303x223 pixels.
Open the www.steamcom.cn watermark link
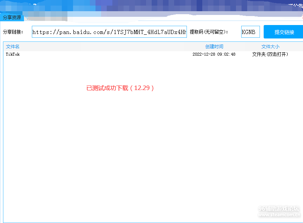[x=279, y=215]
